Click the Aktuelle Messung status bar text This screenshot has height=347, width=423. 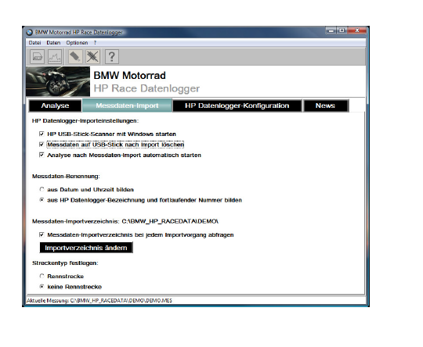pos(99,300)
